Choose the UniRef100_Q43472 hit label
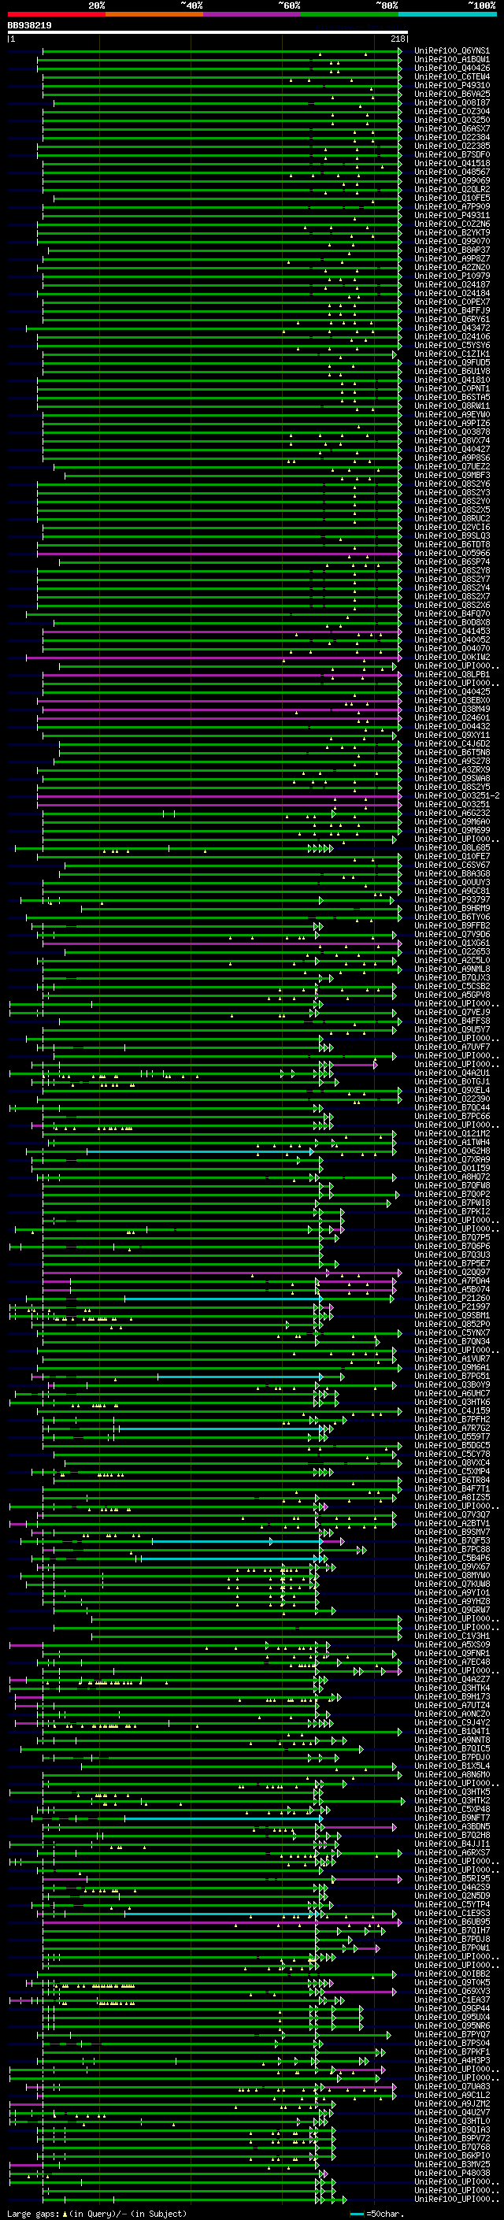This screenshot has width=504, height=2220. click(x=451, y=328)
